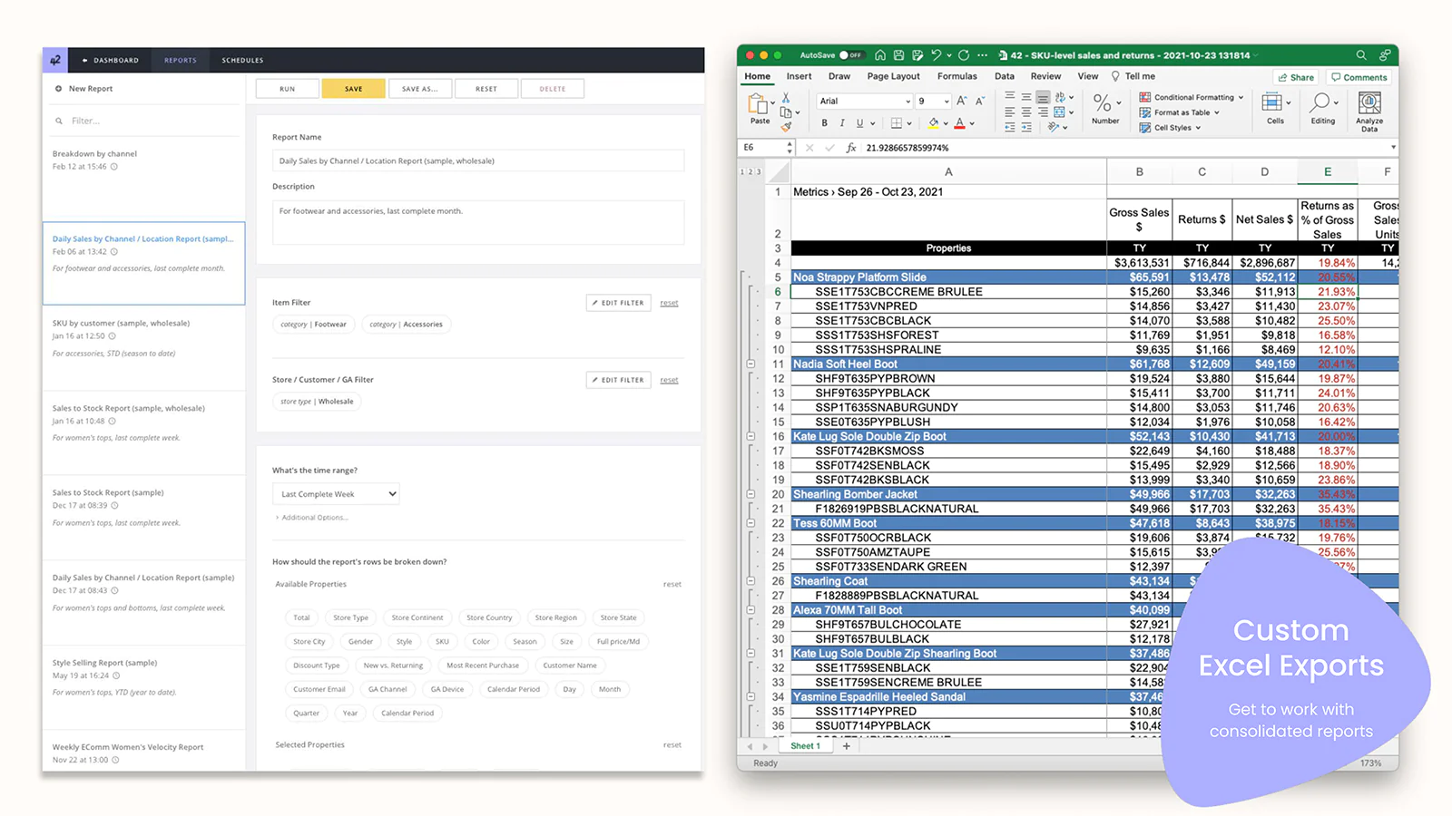Collapse the Nadia Soft Heel Boot outline group
This screenshot has height=816, width=1452.
pyautogui.click(x=751, y=364)
